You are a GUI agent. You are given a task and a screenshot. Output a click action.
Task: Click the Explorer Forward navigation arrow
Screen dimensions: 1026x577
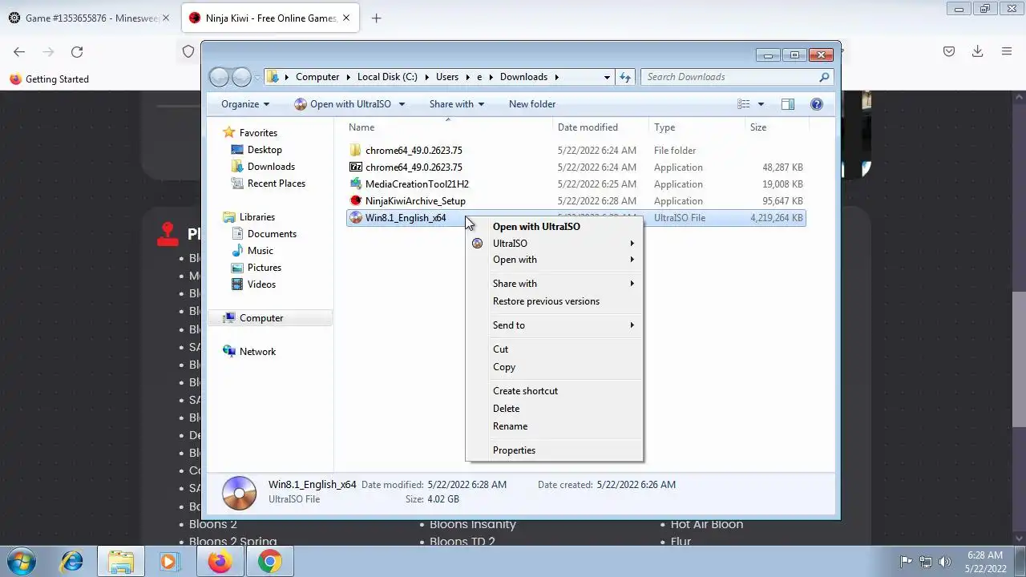click(241, 77)
